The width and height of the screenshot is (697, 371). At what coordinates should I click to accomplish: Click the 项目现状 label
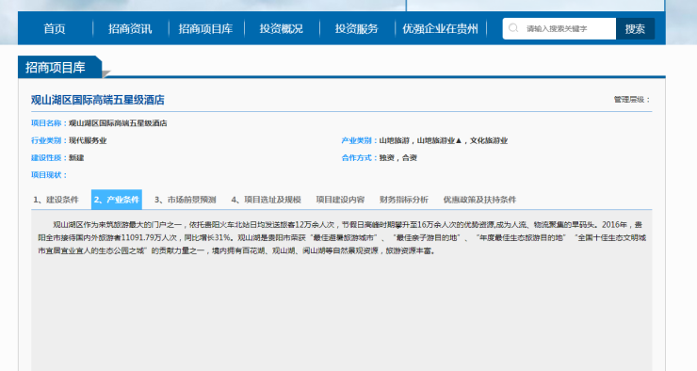(x=48, y=175)
